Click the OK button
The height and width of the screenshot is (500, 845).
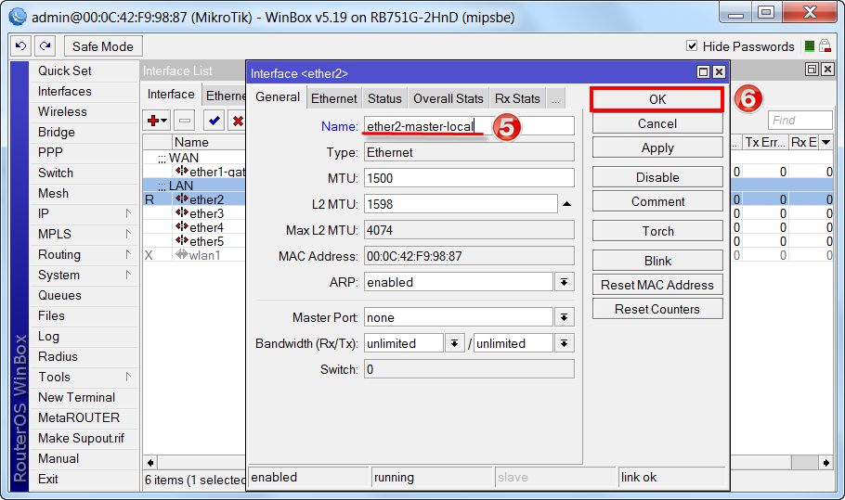coord(656,99)
